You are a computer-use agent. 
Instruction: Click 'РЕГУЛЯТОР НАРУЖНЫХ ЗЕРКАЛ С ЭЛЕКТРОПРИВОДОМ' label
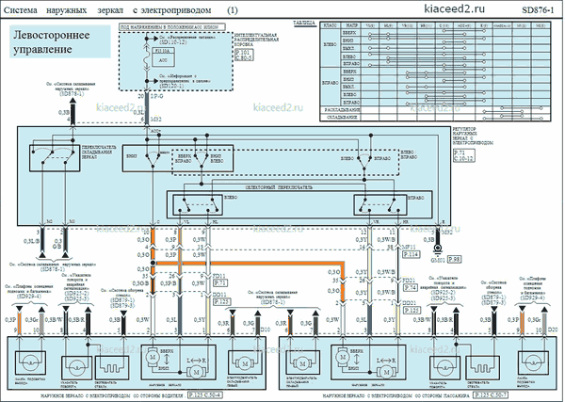[x=473, y=136]
